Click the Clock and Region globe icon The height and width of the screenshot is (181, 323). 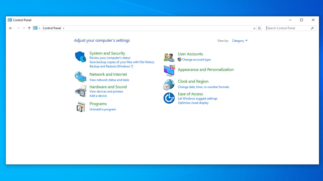[x=169, y=85]
